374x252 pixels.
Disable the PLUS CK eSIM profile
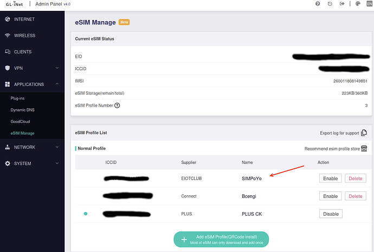[x=330, y=214]
